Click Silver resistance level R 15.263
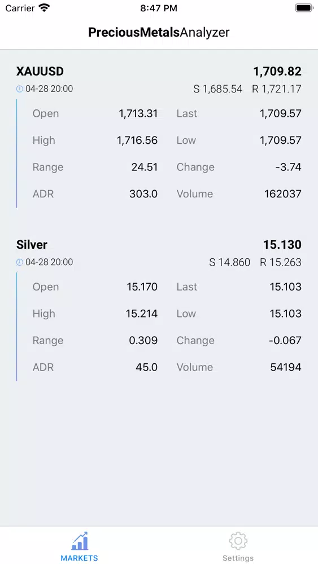Image resolution: width=318 pixels, height=564 pixels. coord(281,262)
